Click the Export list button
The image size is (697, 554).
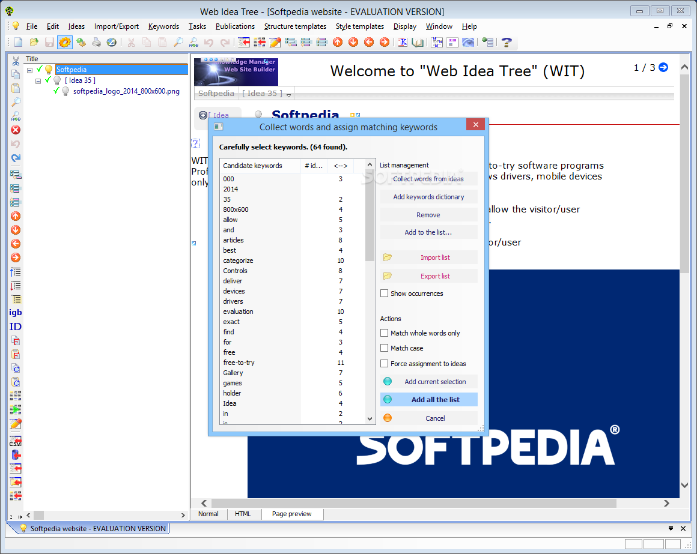click(428, 276)
